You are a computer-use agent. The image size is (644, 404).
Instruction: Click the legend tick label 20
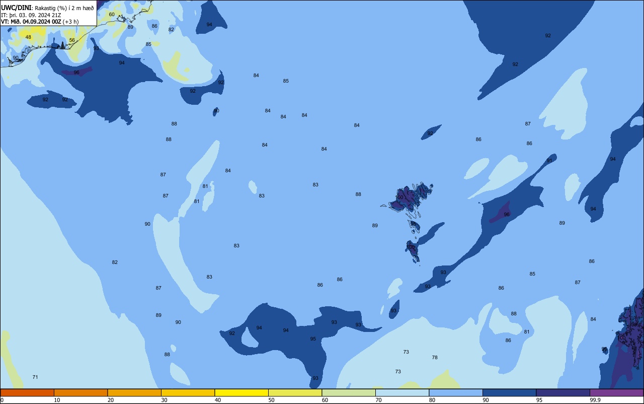point(111,400)
